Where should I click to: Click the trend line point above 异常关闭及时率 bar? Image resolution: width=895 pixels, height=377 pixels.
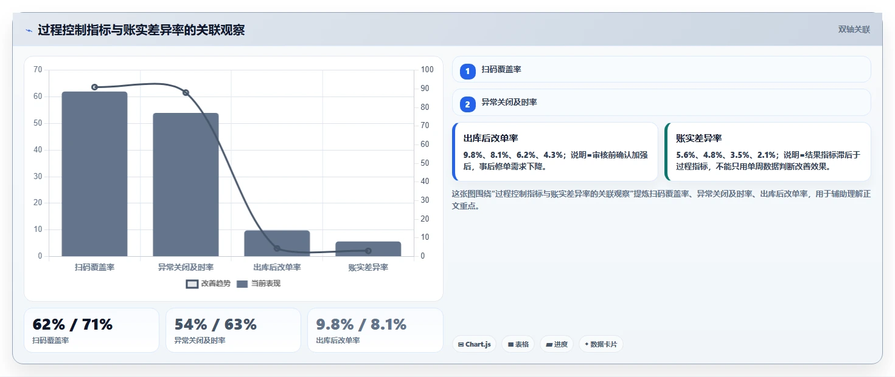tap(186, 93)
